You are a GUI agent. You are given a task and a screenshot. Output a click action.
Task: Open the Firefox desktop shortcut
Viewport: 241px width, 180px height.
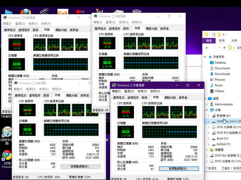(26, 11)
